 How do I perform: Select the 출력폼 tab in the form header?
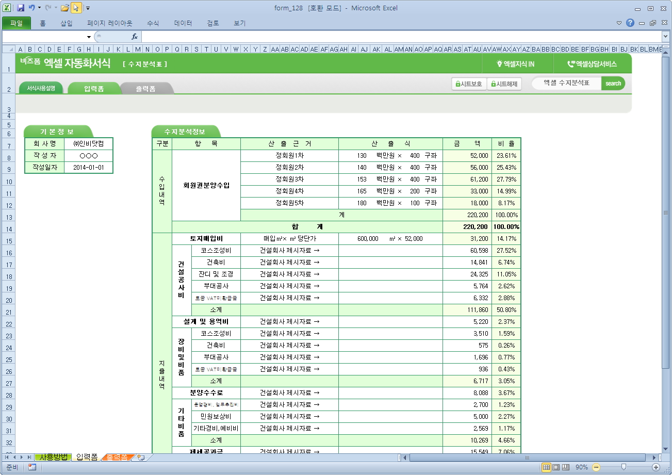point(145,89)
